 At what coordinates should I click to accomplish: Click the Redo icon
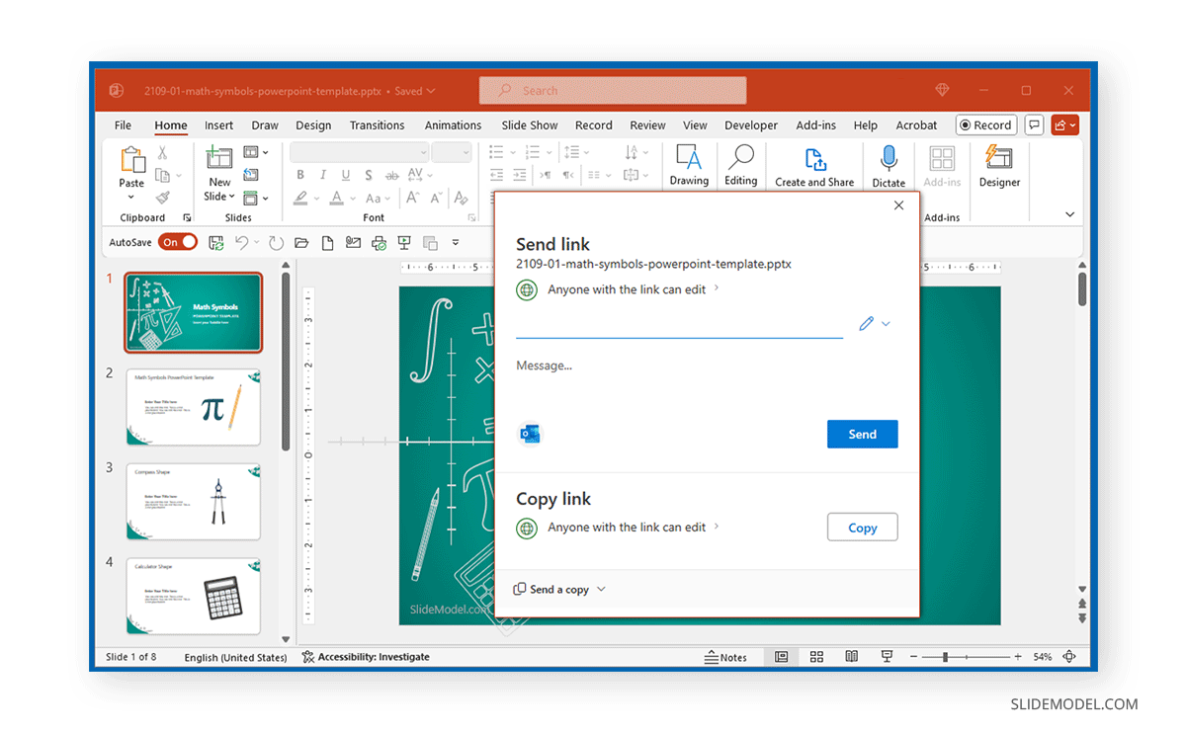pyautogui.click(x=276, y=242)
